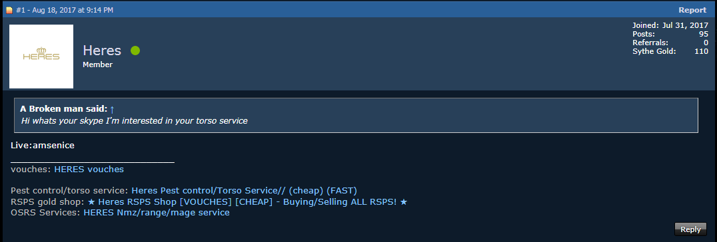Open Heres Pest control/Torso Service thread link
This screenshot has width=717, height=242.
pos(244,190)
